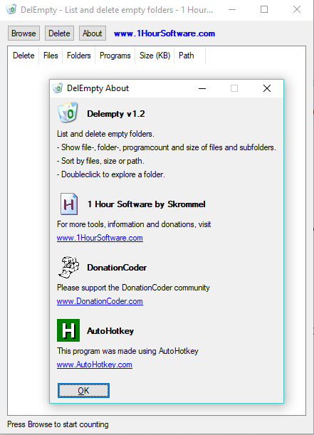Click the green AutoHotkey H icon

coord(68,330)
